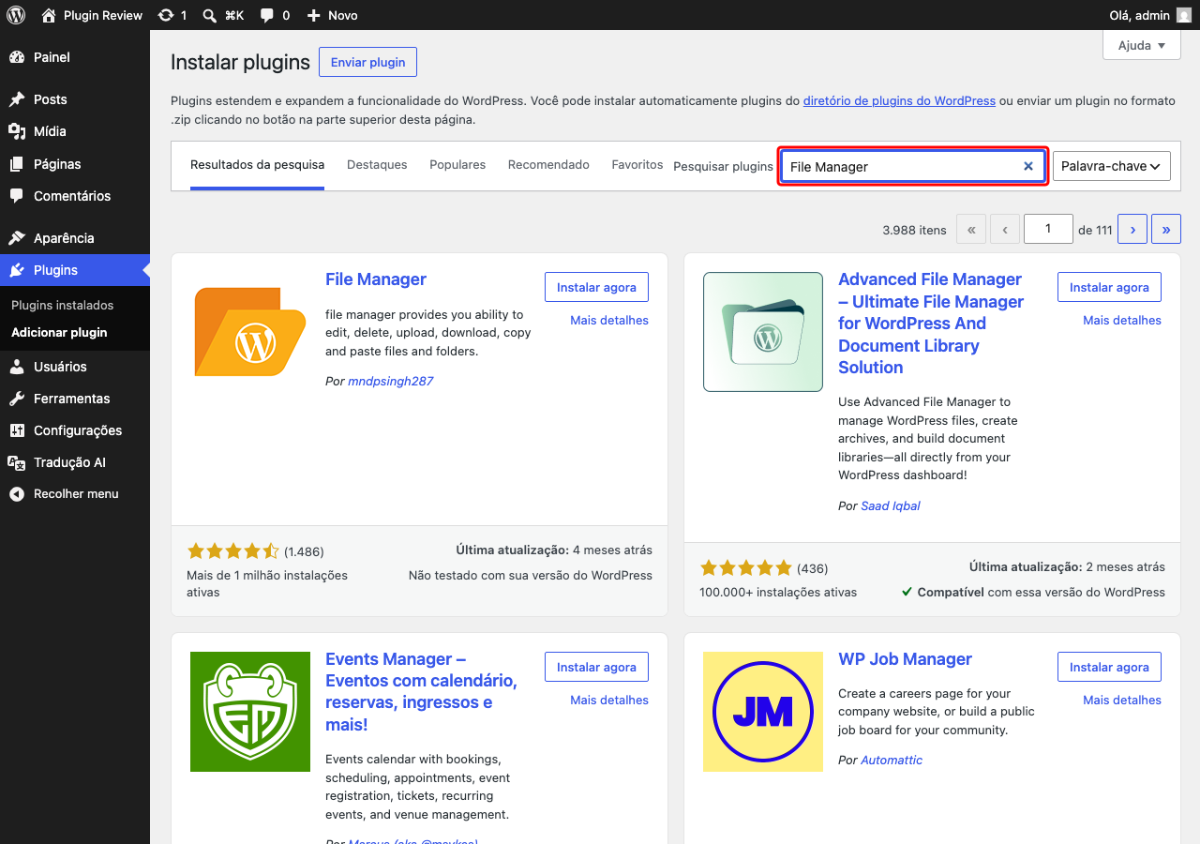
Task: Open Adicionar plugin submenu item
Action: (59, 333)
